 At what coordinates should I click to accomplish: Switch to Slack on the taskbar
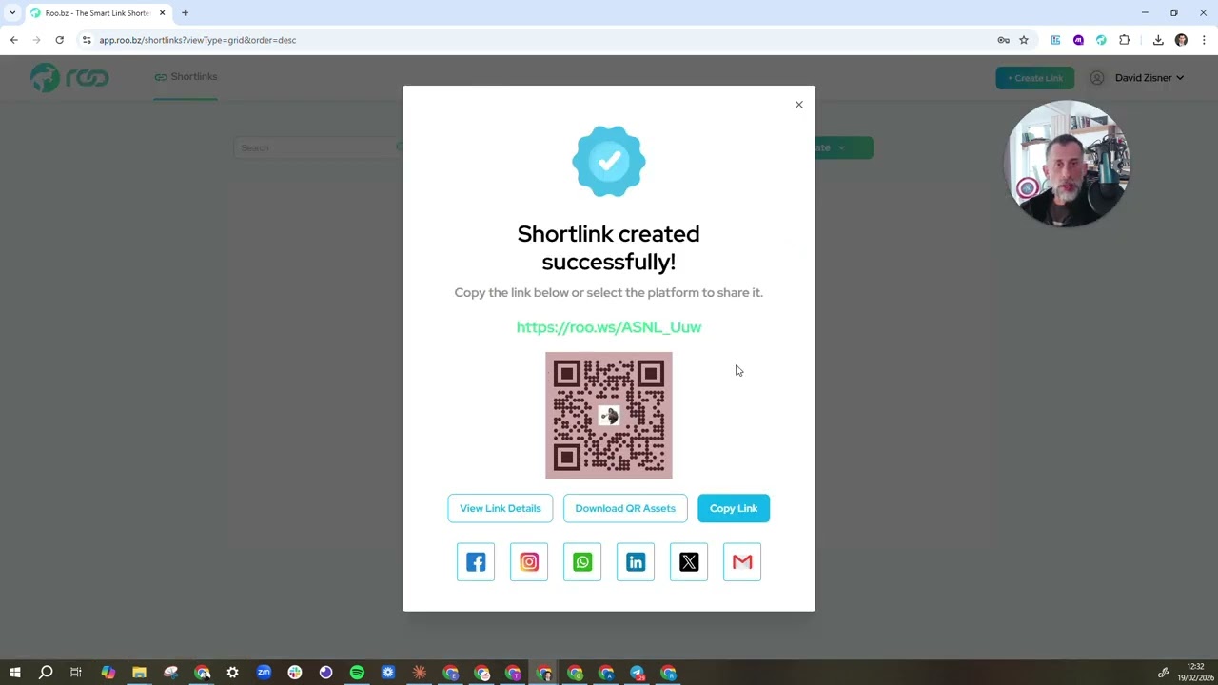click(295, 673)
